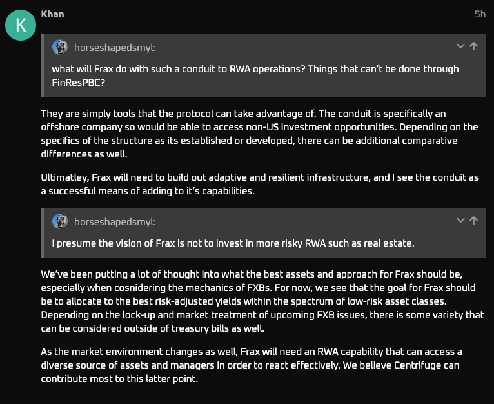Jump to quoted post from the real estate quote
Screen dimensions: 494x404
pyautogui.click(x=474, y=221)
